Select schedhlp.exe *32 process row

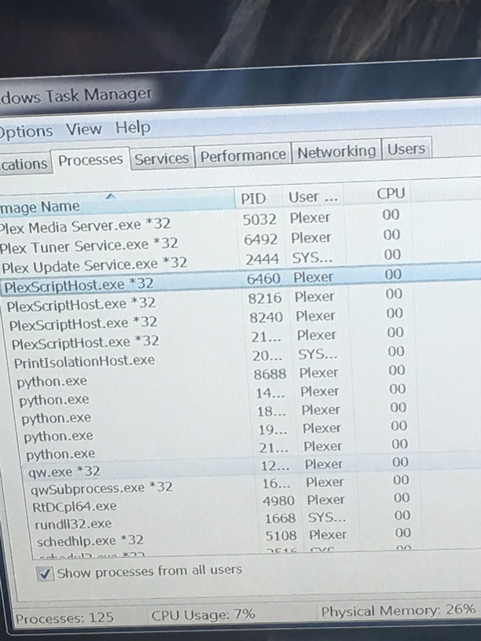257,537
